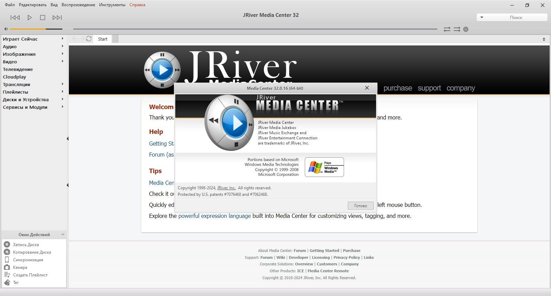Expand the Изображения tree arrow
The height and width of the screenshot is (296, 551).
coord(62,54)
